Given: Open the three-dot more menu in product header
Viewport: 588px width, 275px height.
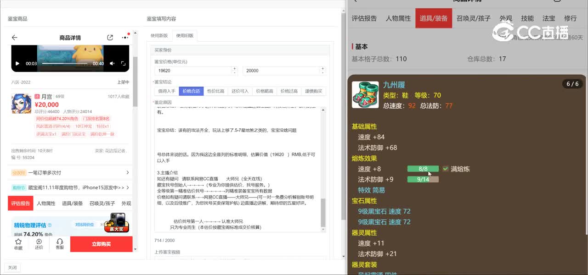Looking at the screenshot, I should pos(125,38).
